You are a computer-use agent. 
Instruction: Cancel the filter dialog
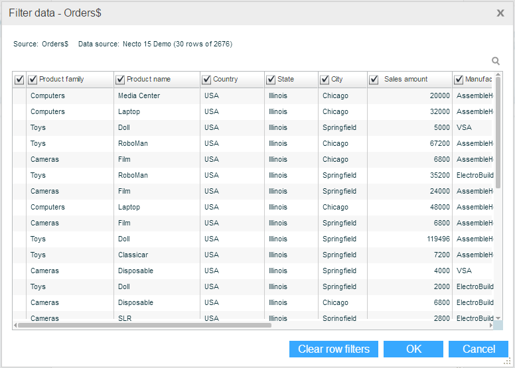pos(478,349)
